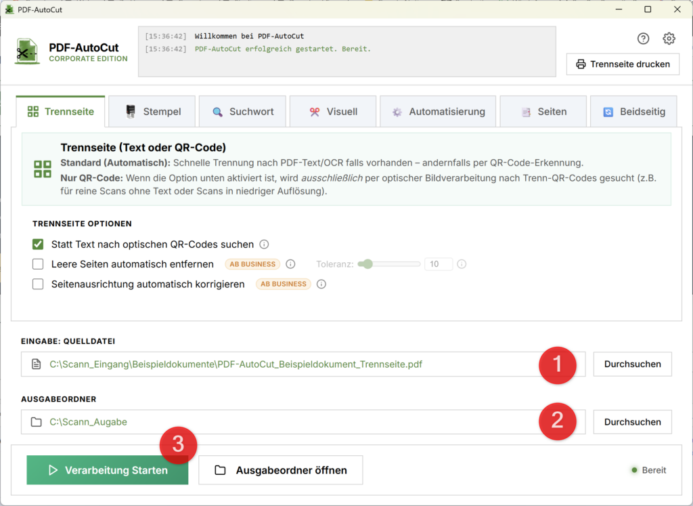Click the CORPORATE EDITION label
The width and height of the screenshot is (693, 506).
[x=88, y=59]
